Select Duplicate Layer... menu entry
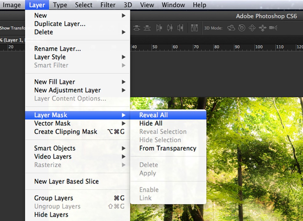Viewport: 303px width, 221px height. 60,24
